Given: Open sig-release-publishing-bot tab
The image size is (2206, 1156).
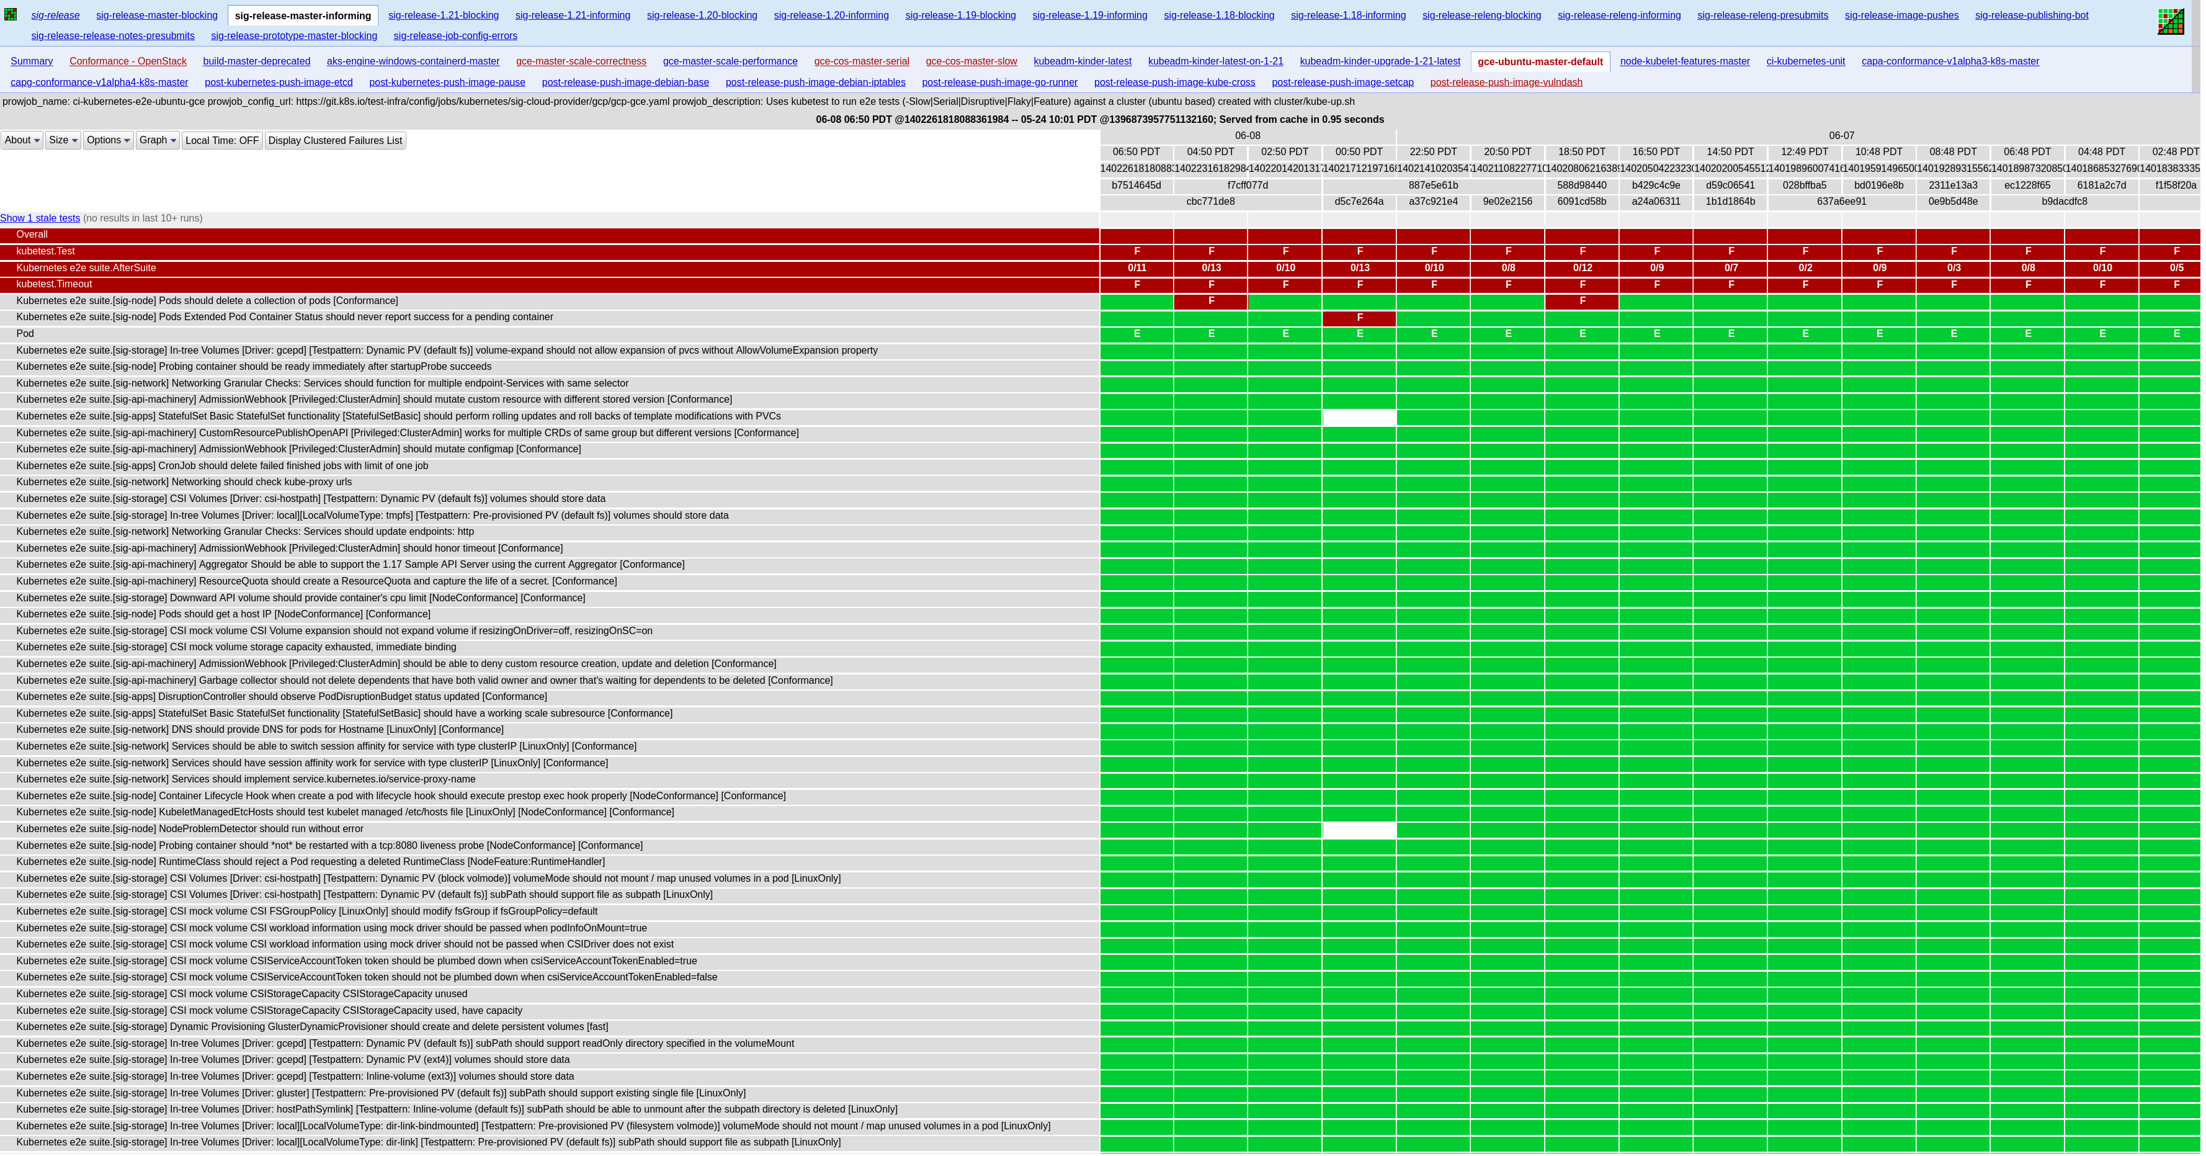Looking at the screenshot, I should (2031, 16).
